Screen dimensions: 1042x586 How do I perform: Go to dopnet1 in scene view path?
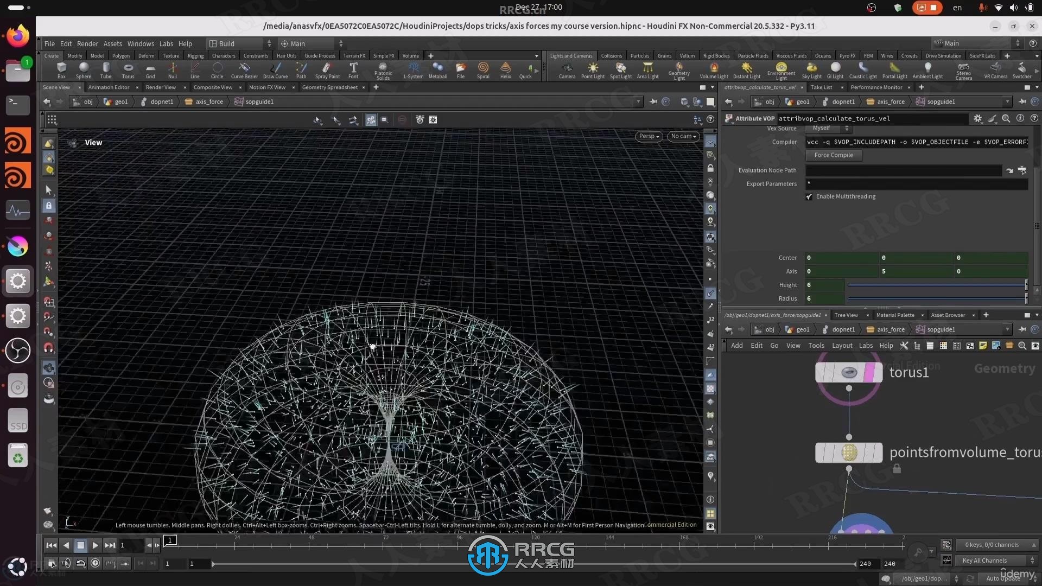pyautogui.click(x=157, y=101)
